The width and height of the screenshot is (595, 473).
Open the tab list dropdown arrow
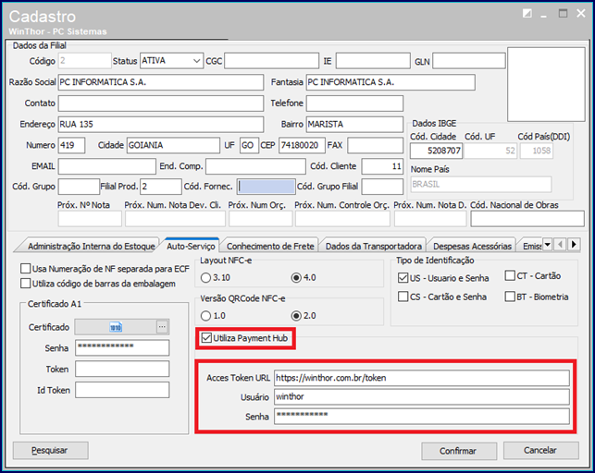pos(547,244)
